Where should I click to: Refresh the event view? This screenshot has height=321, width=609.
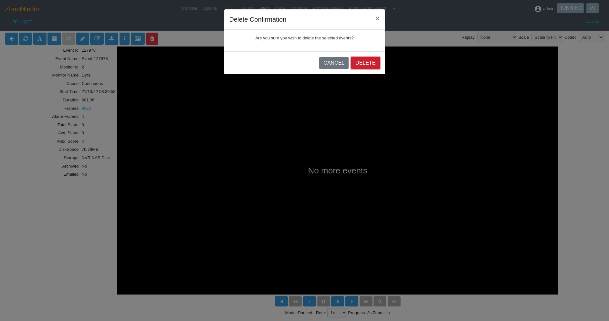pyautogui.click(x=26, y=38)
